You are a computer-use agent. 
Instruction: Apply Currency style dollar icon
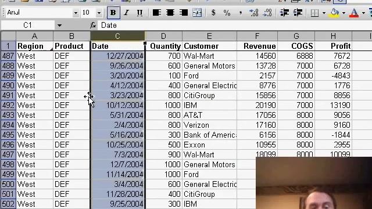213,13
